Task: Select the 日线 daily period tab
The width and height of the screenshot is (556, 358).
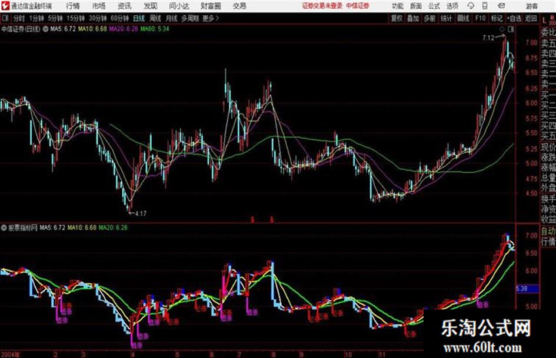Action: [x=139, y=18]
